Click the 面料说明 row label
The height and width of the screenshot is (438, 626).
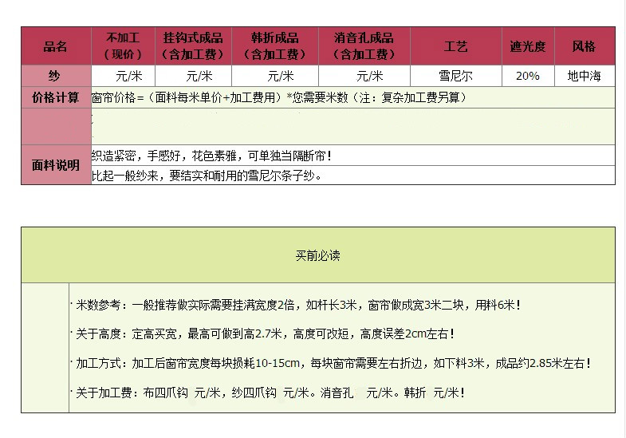click(x=56, y=165)
